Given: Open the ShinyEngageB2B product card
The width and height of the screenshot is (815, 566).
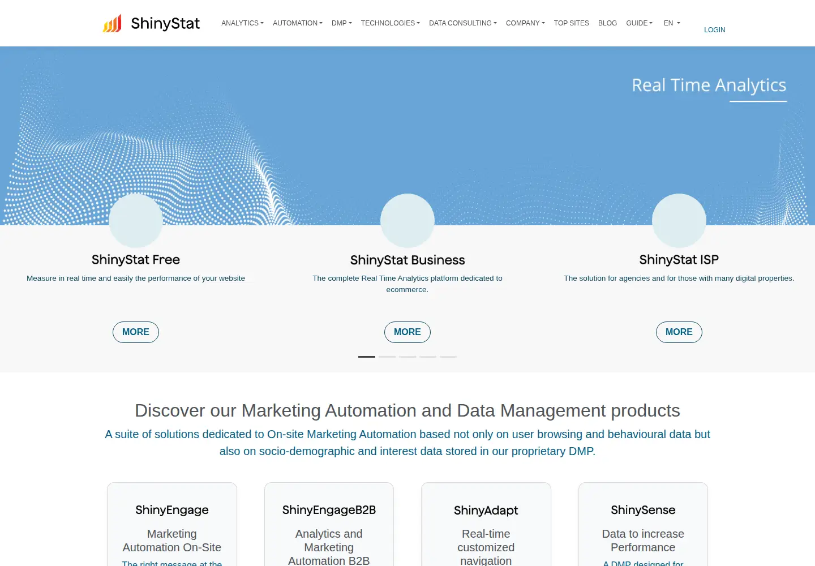Looking at the screenshot, I should pos(329,524).
